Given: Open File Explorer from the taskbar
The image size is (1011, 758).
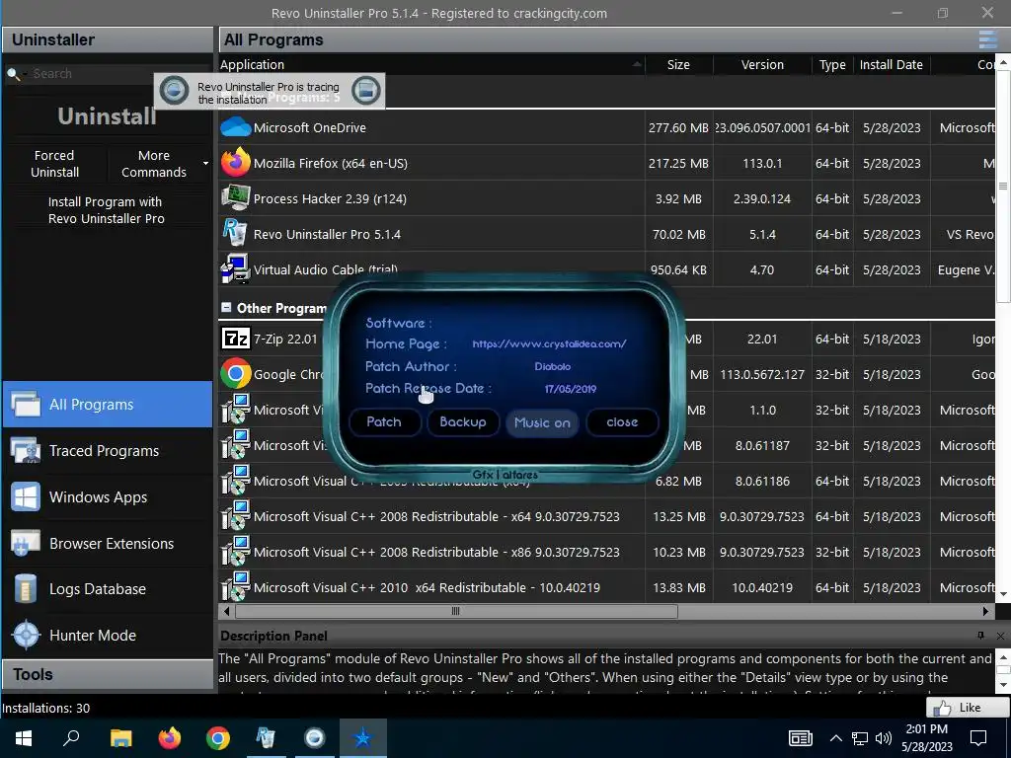Looking at the screenshot, I should click(x=120, y=737).
